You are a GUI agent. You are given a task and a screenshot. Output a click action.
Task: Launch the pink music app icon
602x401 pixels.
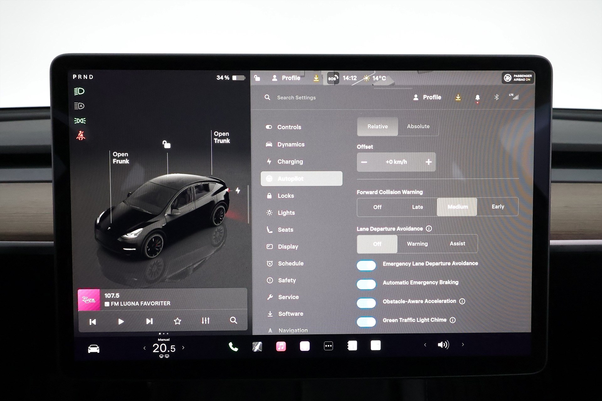[281, 346]
